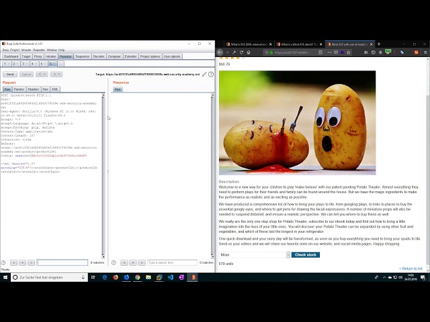This screenshot has width=430, height=322.
Task: Switch to the Extender tab
Action: click(130, 56)
